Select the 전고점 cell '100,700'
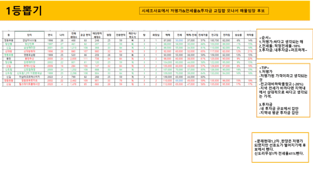313x176 pixels. click(x=215, y=40)
